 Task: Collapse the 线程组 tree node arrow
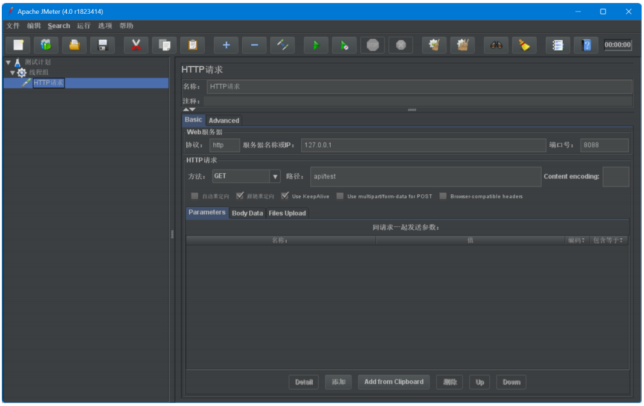pos(13,73)
